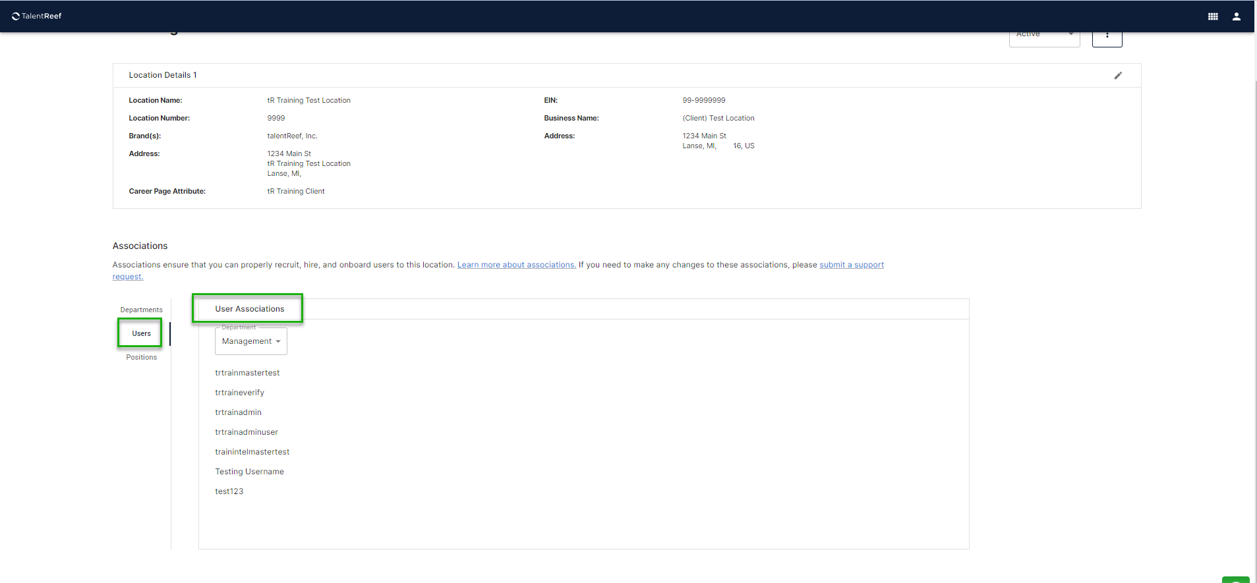Click submit a support request link
Screen dimensions: 1257x583
pos(851,265)
